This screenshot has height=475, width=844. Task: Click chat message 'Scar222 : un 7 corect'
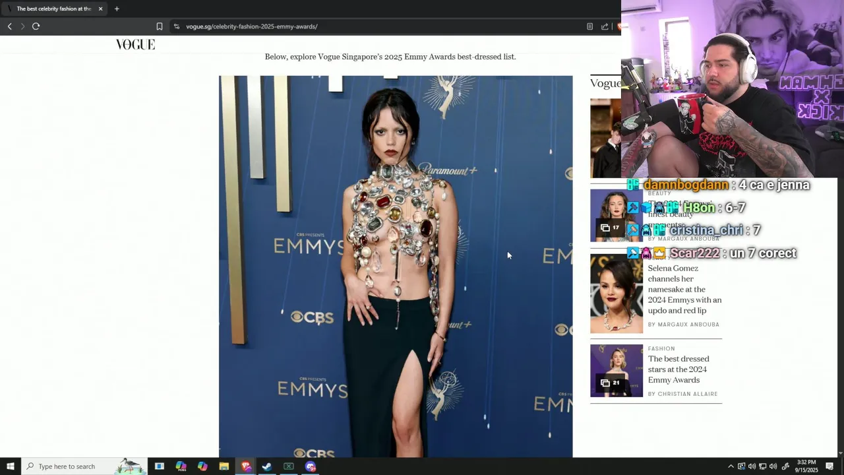point(711,253)
